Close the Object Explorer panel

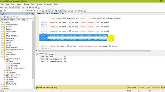coord(33,14)
